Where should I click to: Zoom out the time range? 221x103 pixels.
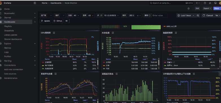pyautogui.click(x=198, y=15)
